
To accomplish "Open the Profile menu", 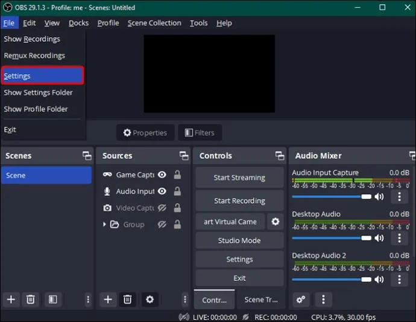I will coord(108,23).
